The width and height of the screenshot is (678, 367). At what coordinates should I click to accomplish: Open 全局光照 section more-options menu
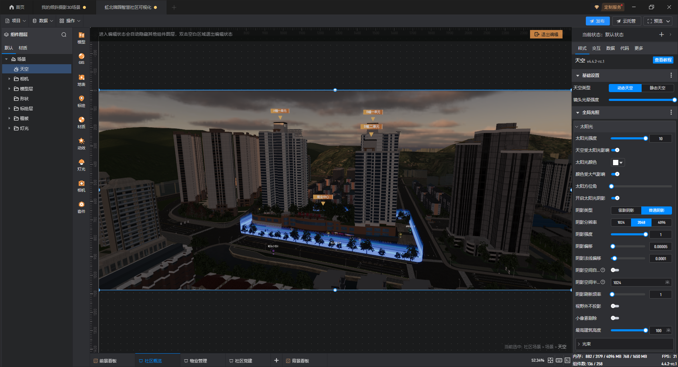671,112
